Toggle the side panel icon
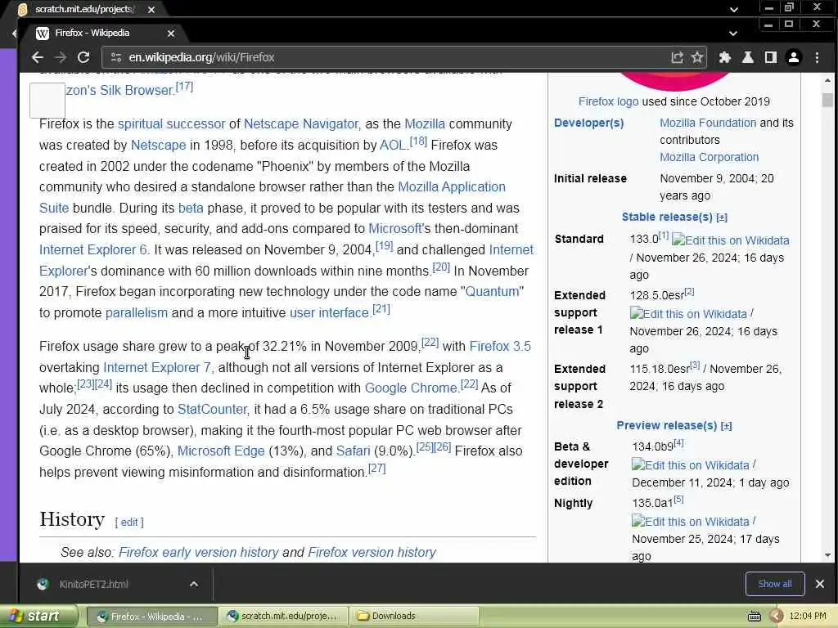838x628 pixels. 771,58
